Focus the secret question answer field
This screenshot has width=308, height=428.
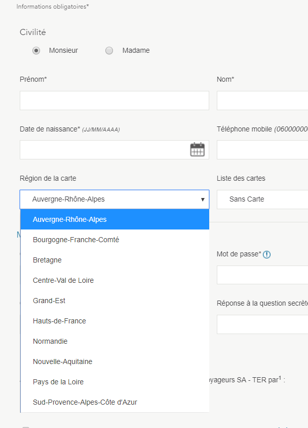tap(262, 324)
